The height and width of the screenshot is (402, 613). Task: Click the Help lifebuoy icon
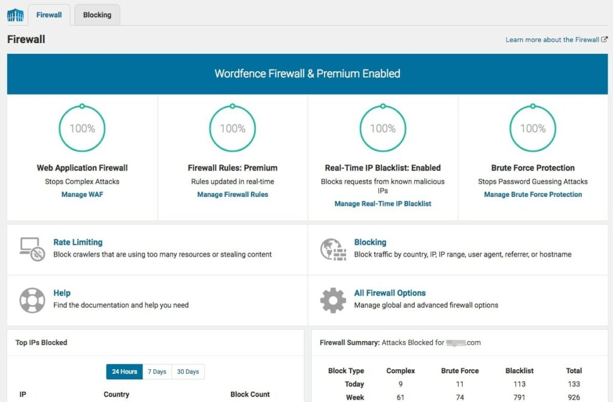pos(32,300)
